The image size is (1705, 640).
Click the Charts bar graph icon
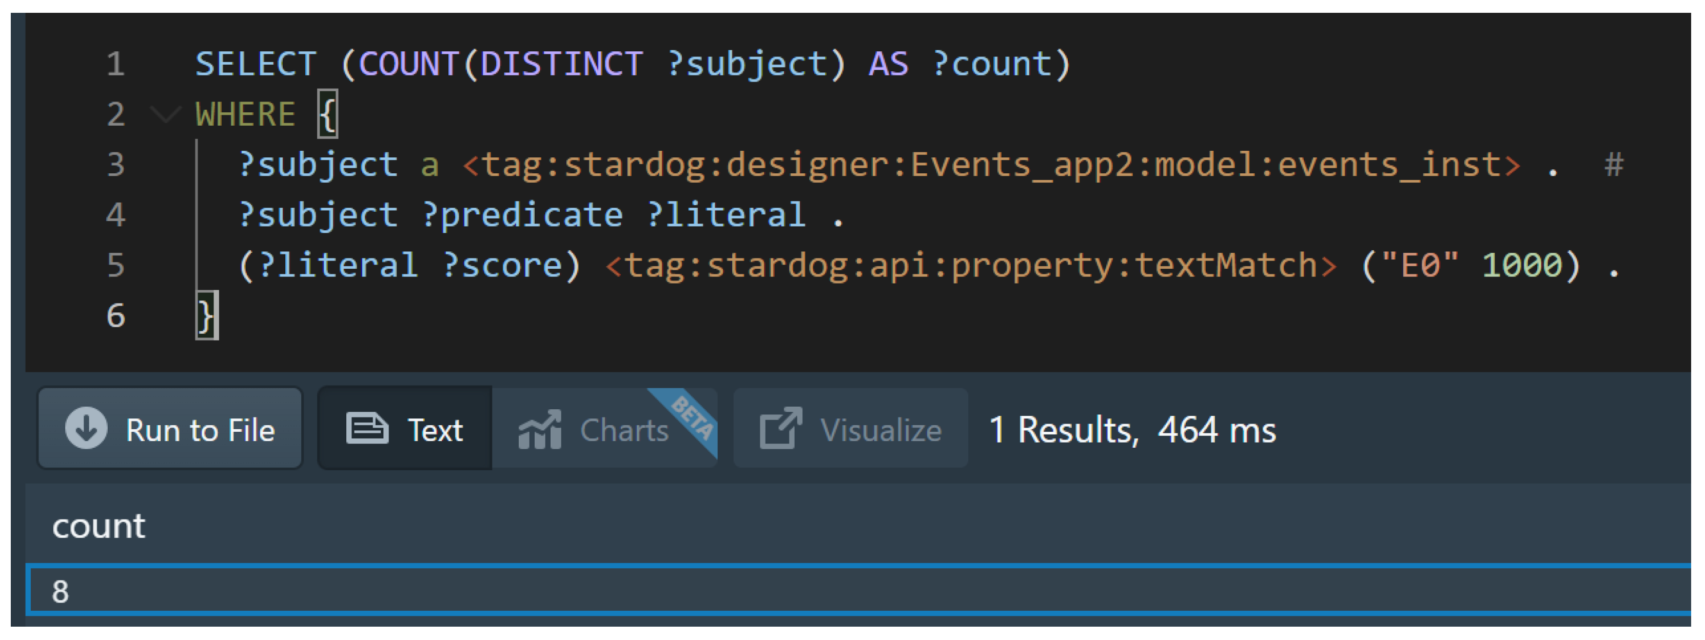(539, 430)
